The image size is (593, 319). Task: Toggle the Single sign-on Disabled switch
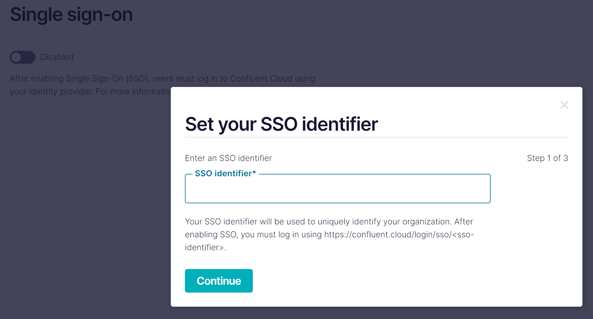tap(23, 57)
